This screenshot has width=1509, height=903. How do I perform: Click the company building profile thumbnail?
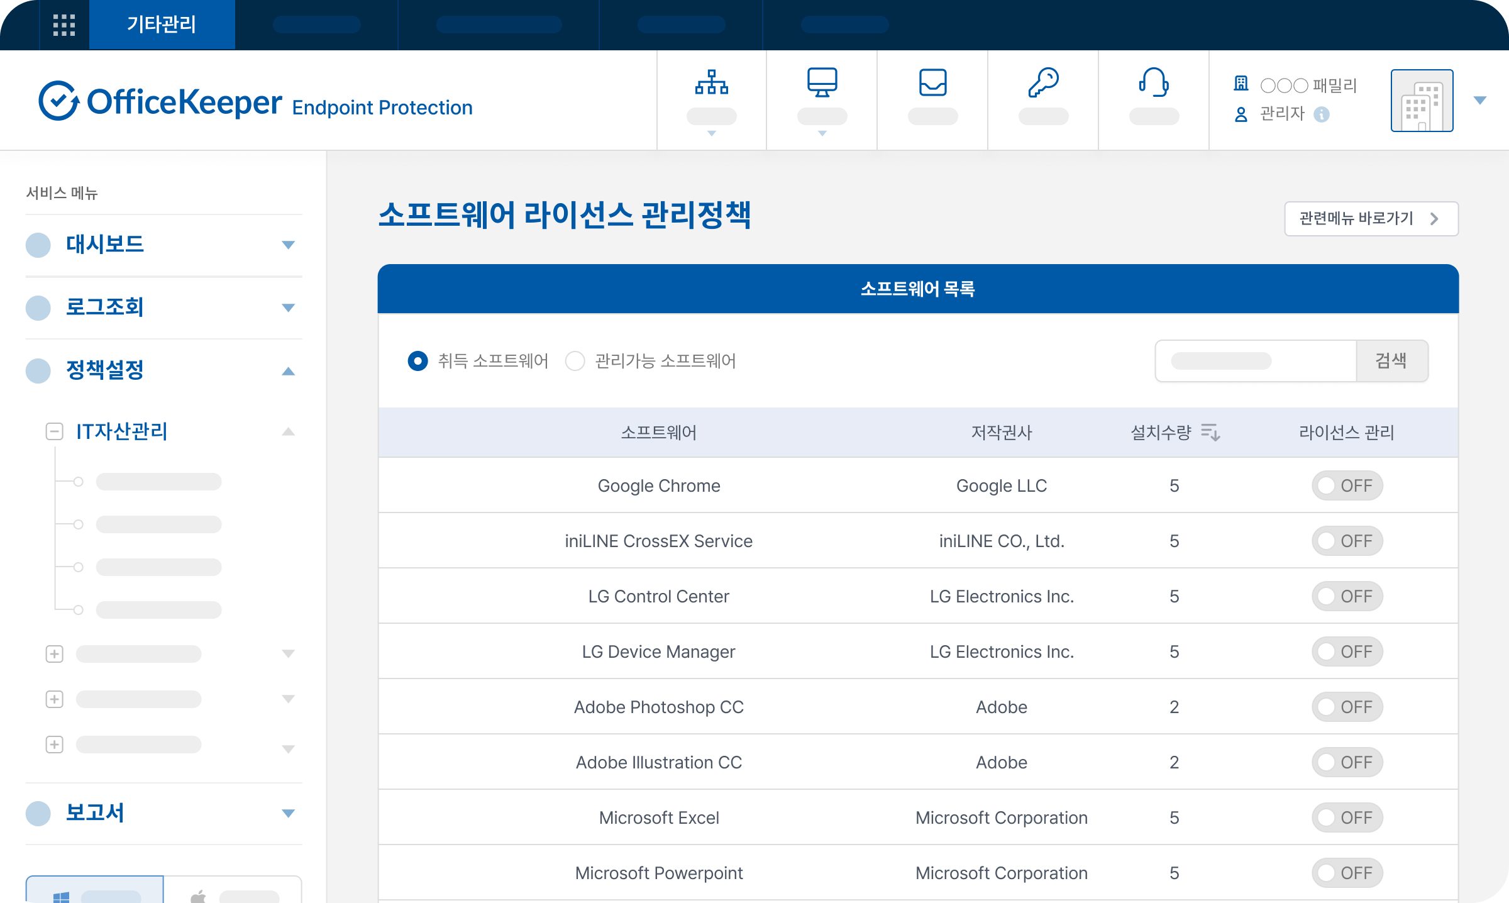point(1422,101)
